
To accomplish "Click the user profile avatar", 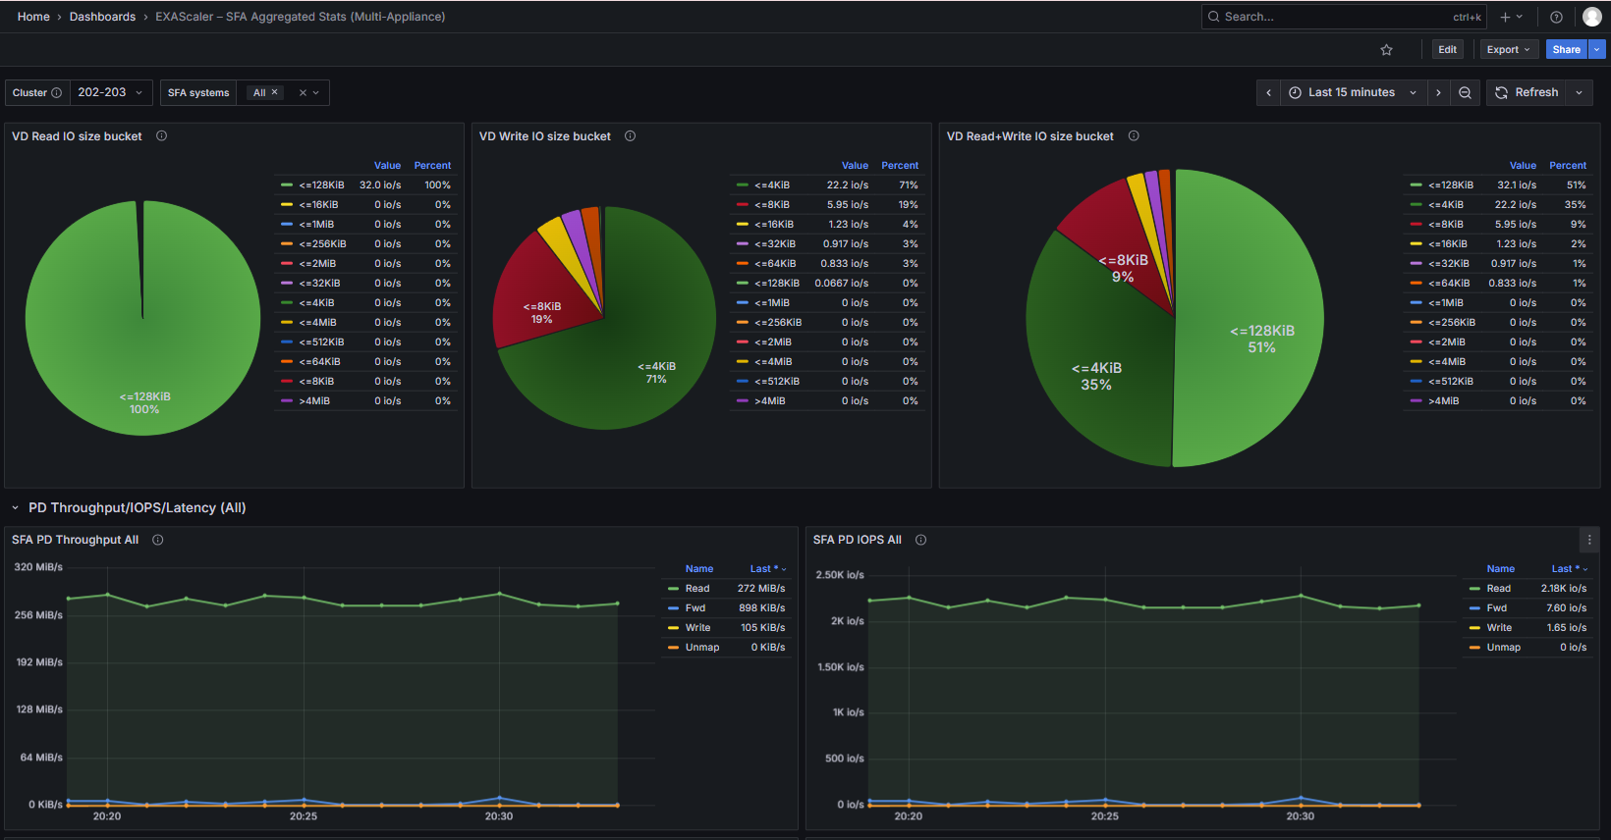I will (1592, 17).
